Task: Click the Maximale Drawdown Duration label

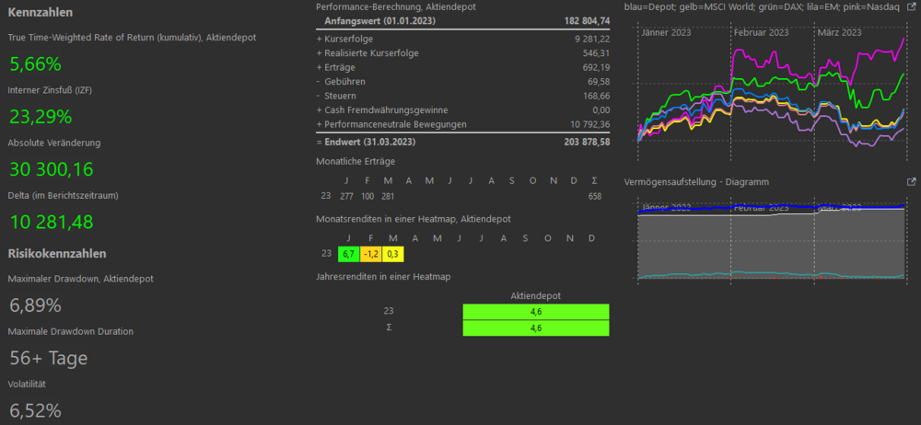Action: [x=71, y=331]
